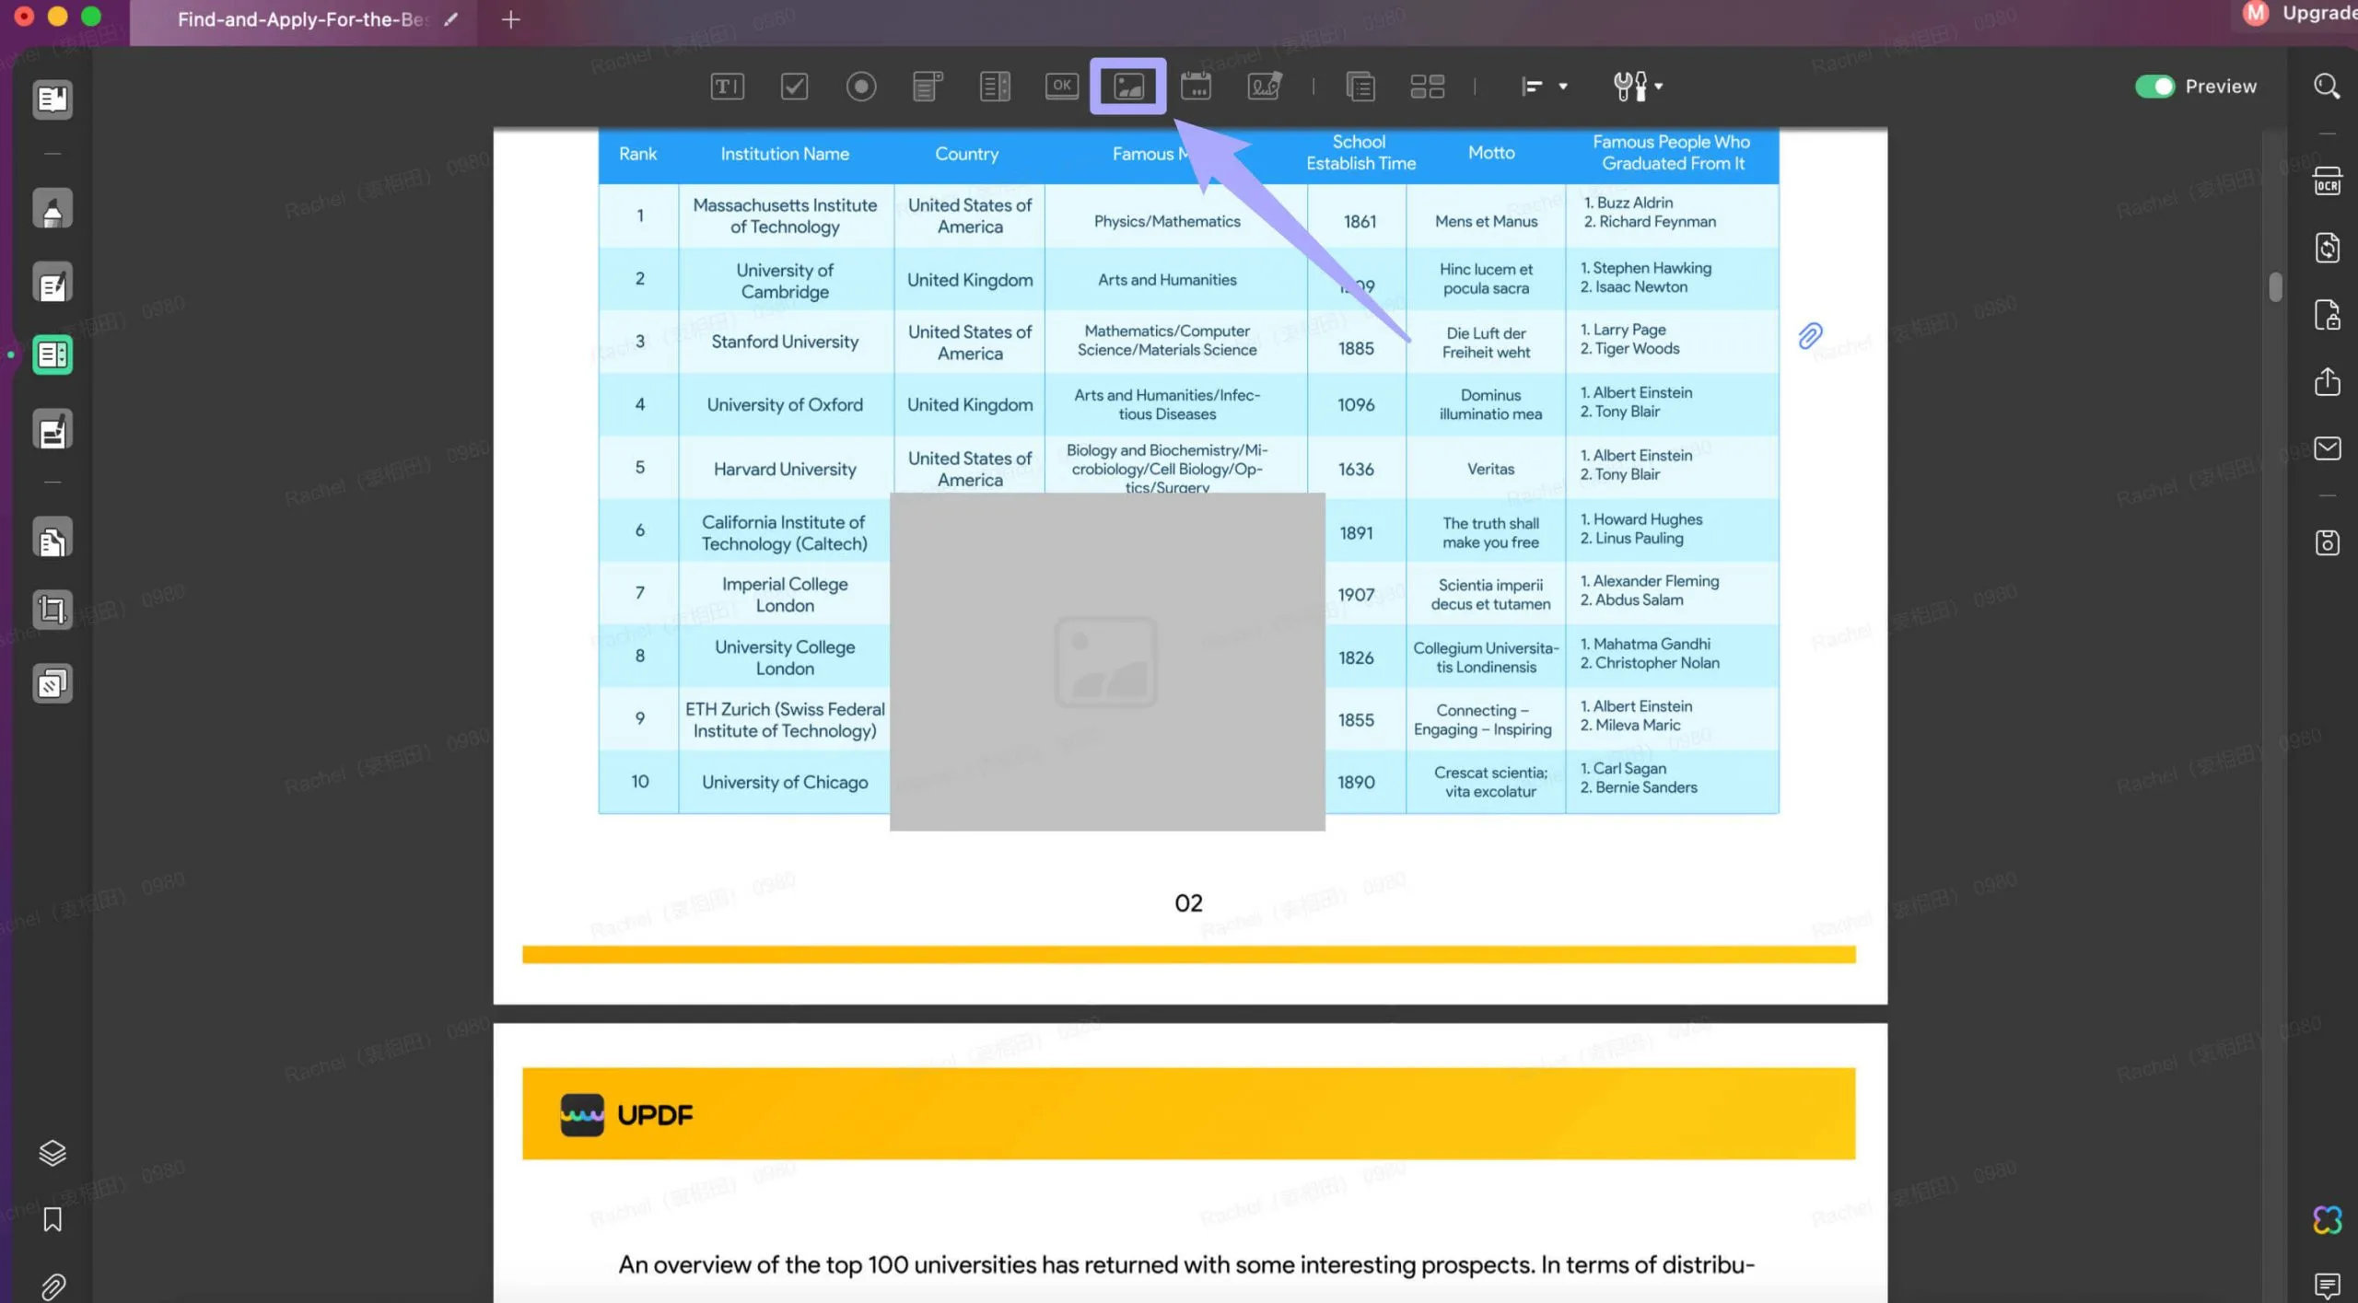Select the Digital Signature field tool
Image resolution: width=2358 pixels, height=1303 pixels.
tap(1265, 87)
